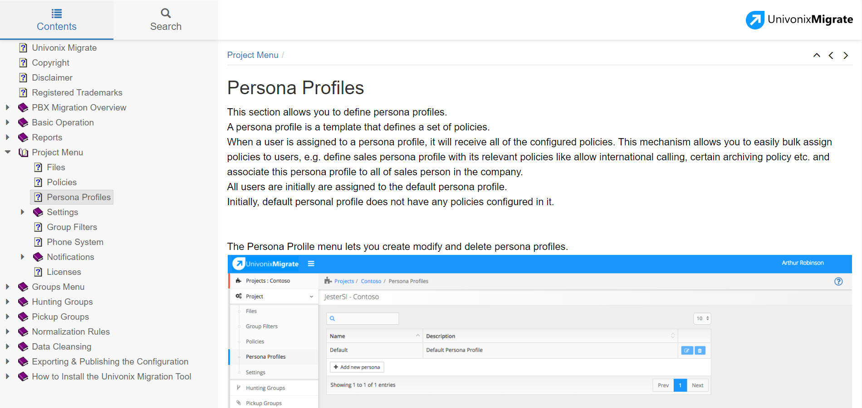Click the Pickup Groups book icon
The height and width of the screenshot is (408, 862).
pyautogui.click(x=23, y=317)
